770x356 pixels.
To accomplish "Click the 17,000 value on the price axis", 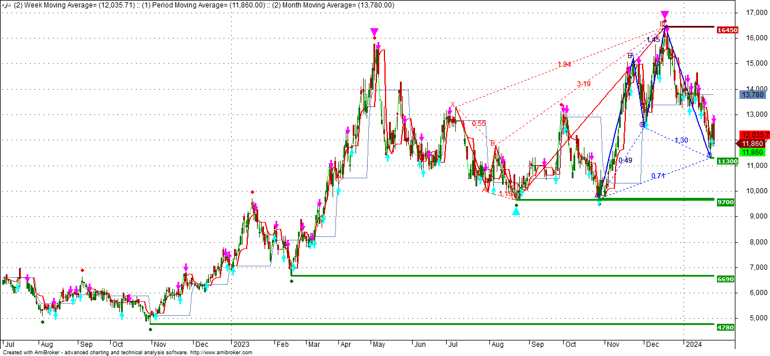I will point(753,13).
